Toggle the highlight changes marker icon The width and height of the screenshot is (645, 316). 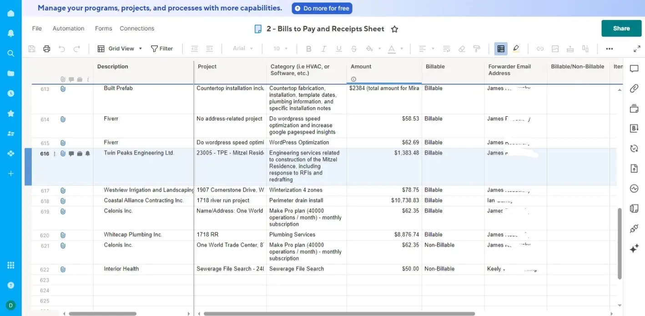coord(516,49)
